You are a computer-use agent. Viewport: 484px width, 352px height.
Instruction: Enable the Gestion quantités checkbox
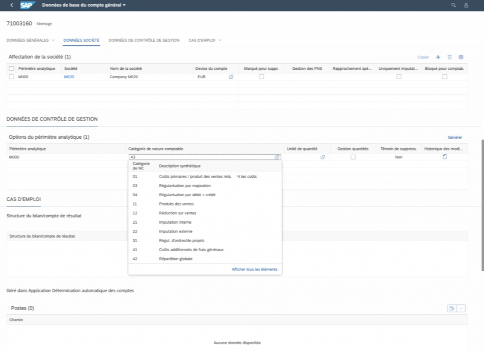click(x=353, y=157)
